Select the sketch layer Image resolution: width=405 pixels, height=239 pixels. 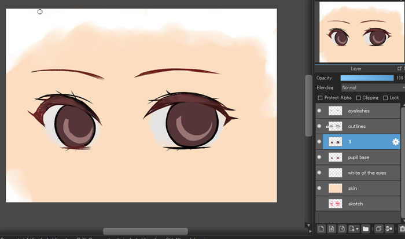point(365,204)
